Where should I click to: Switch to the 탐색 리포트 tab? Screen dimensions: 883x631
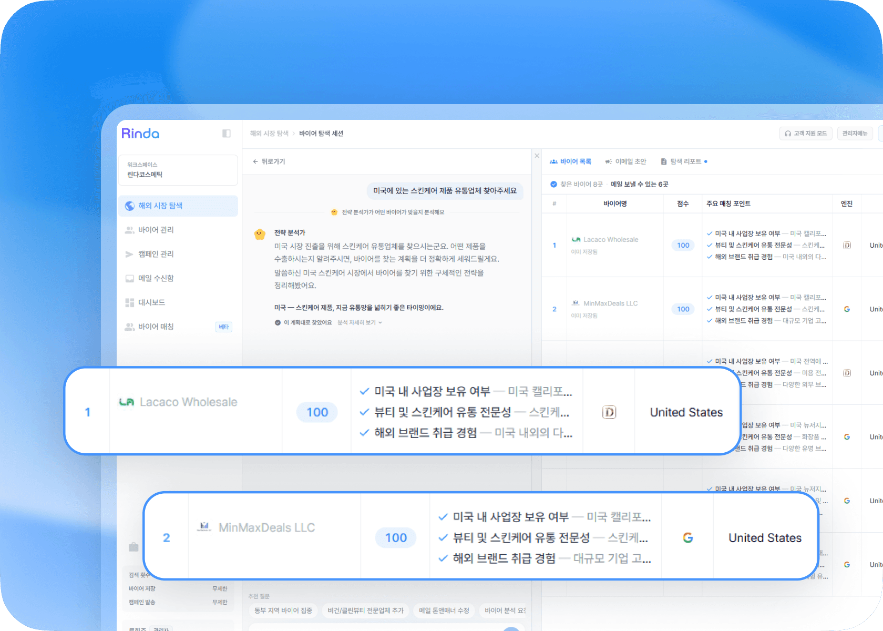pos(683,161)
